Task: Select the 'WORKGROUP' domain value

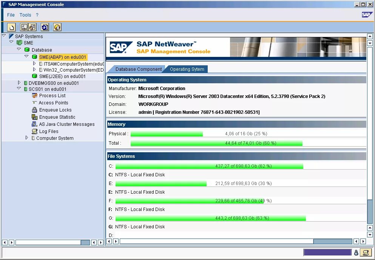Action: pos(153,104)
